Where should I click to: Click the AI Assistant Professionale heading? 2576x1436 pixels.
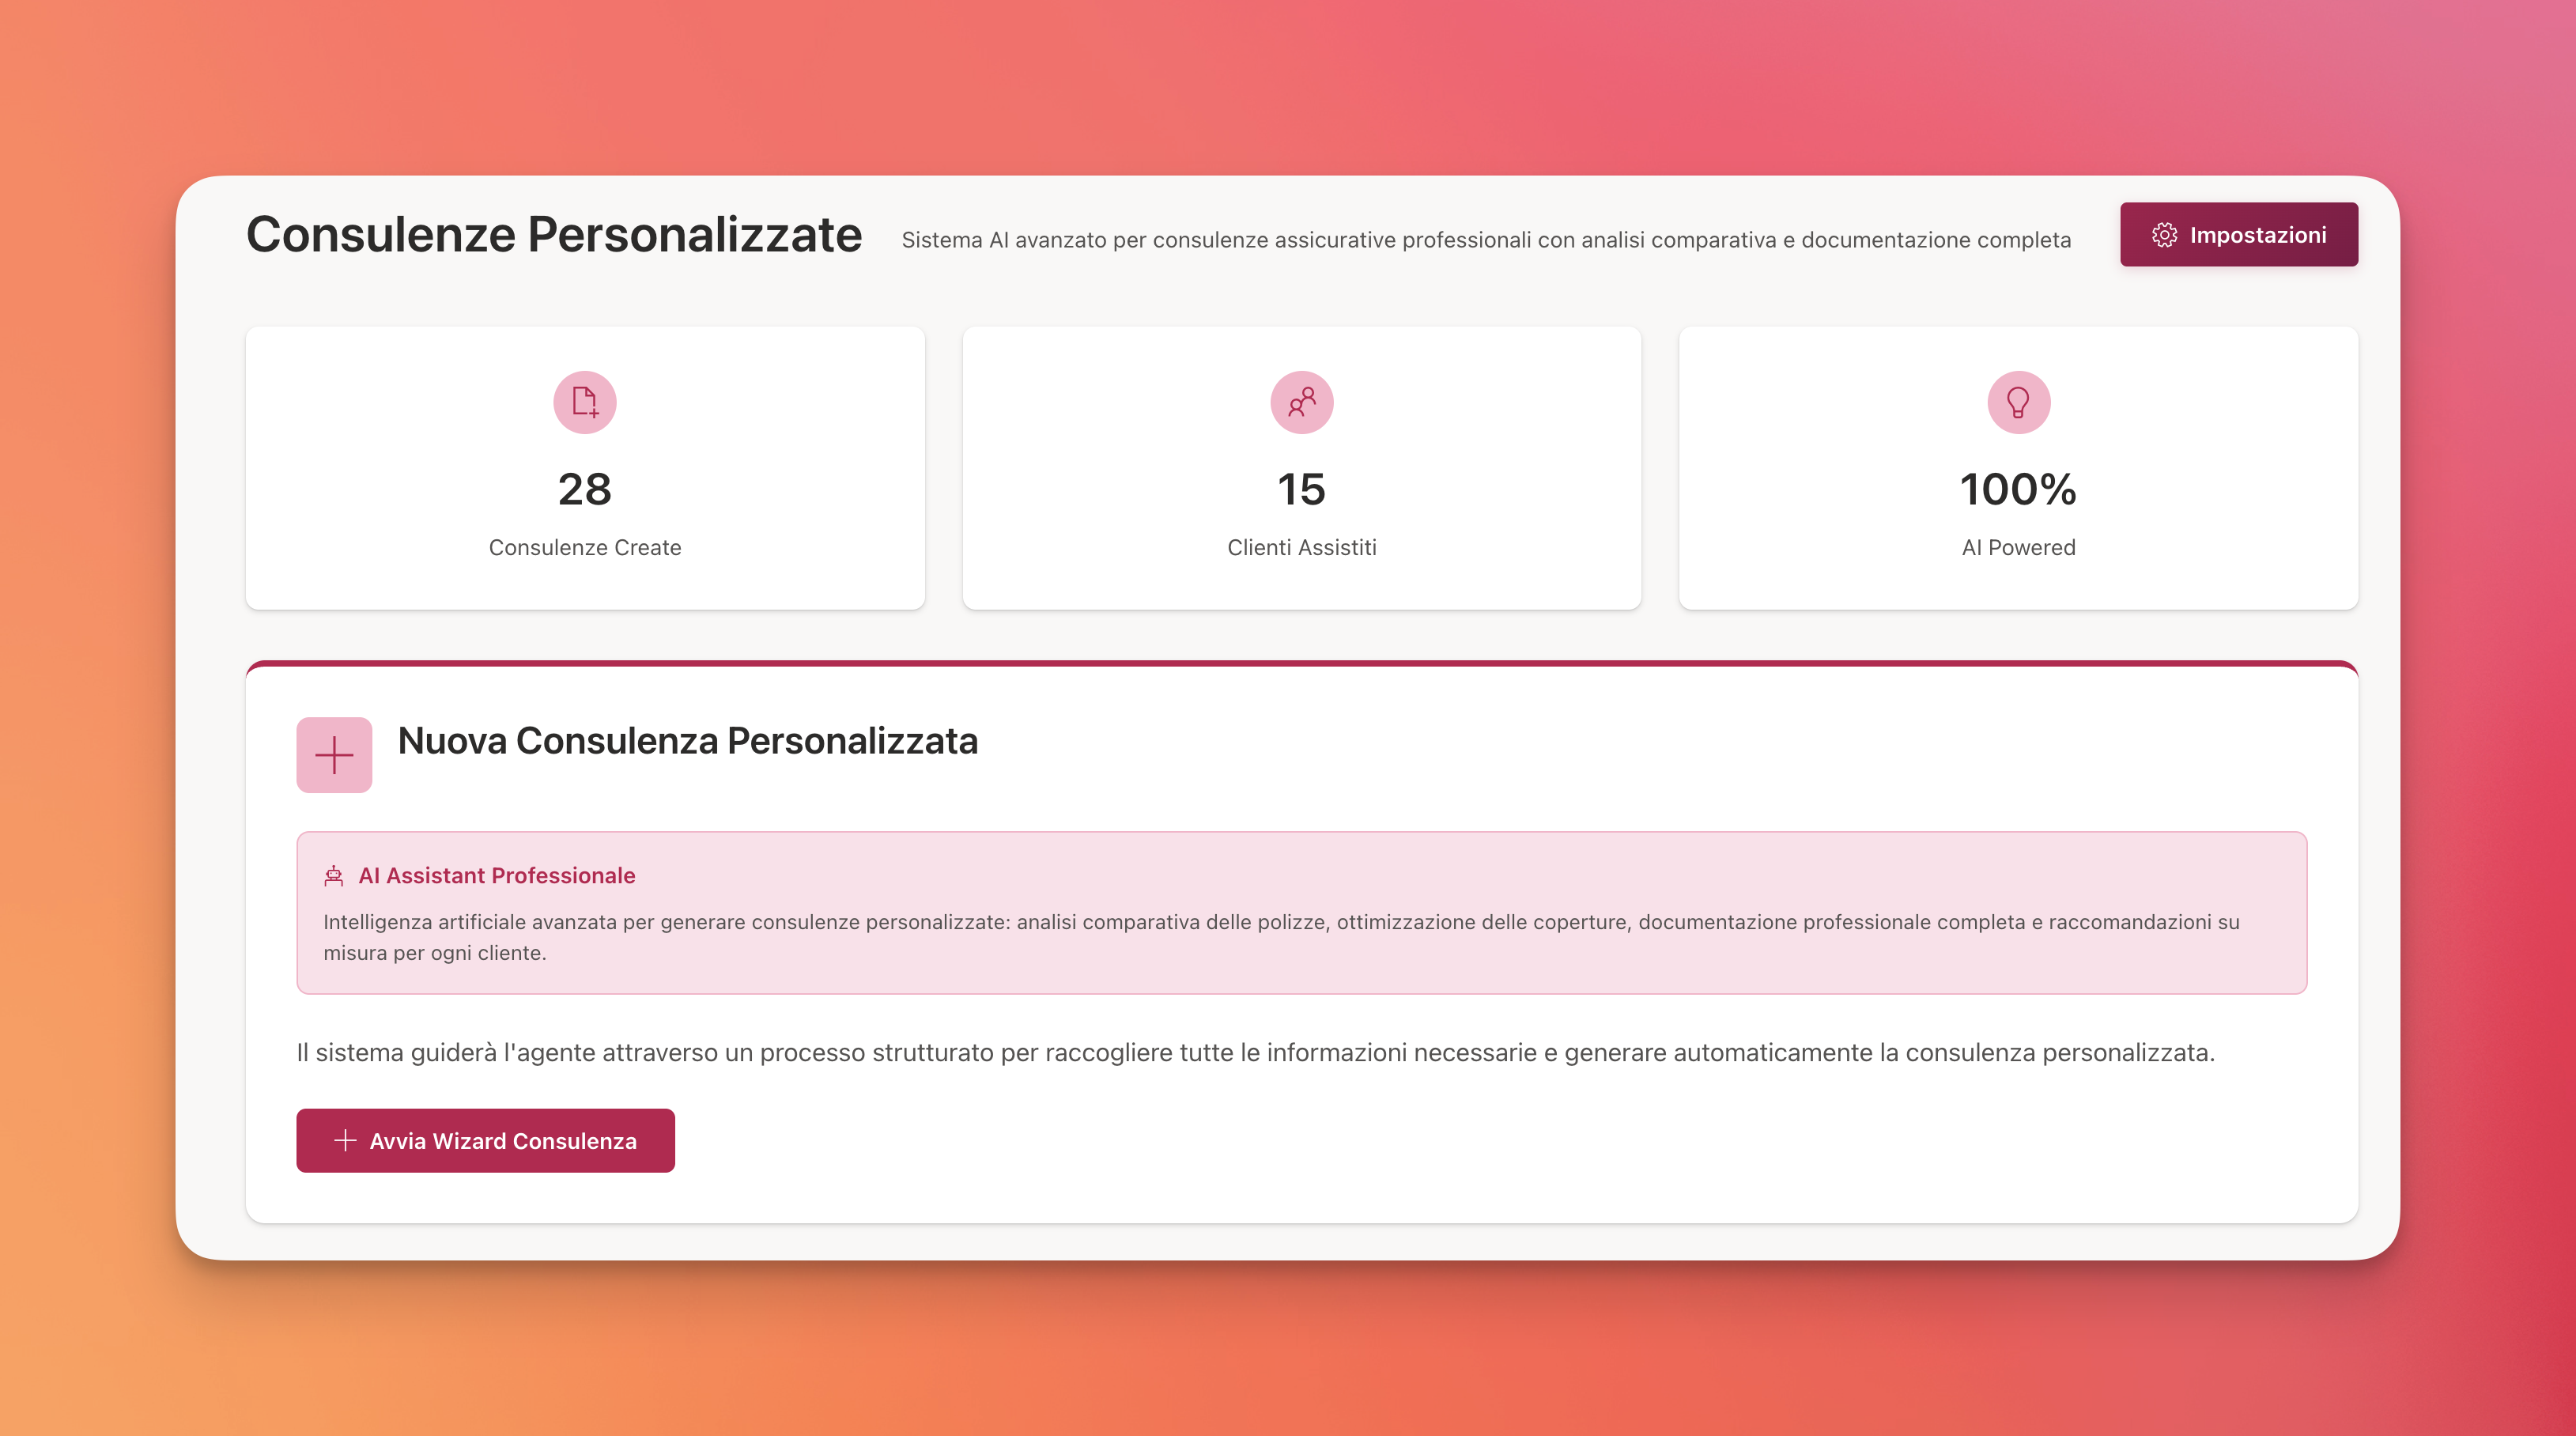[x=497, y=875]
